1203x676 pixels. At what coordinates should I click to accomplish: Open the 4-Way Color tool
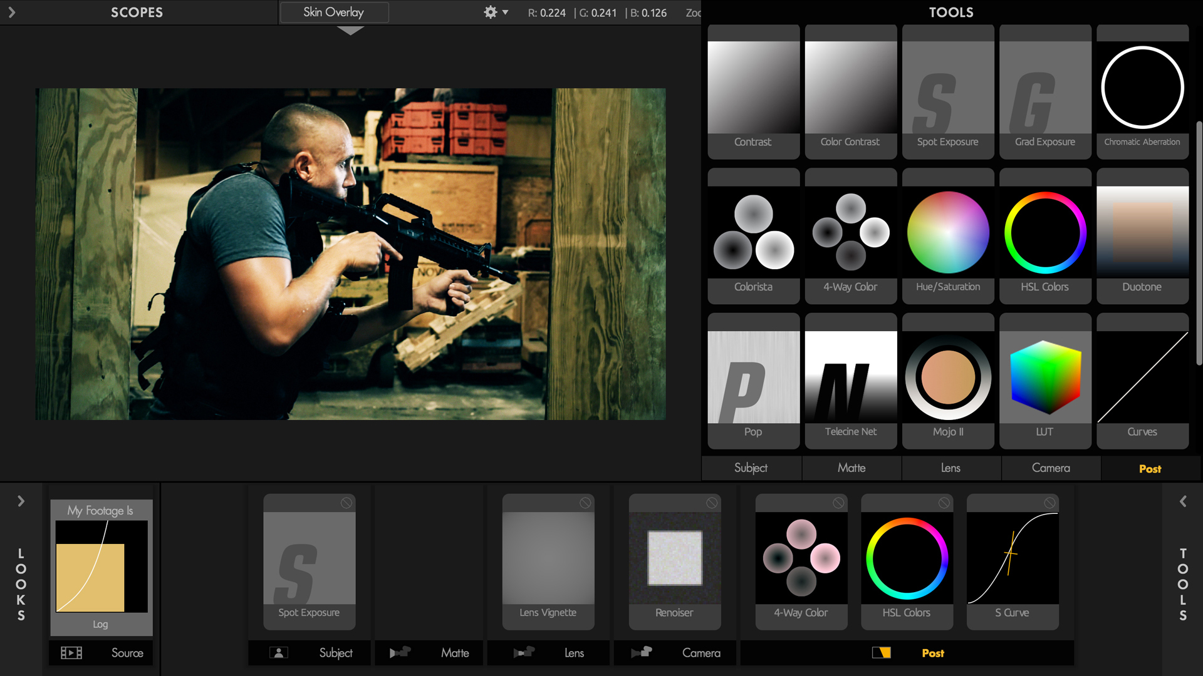(850, 231)
